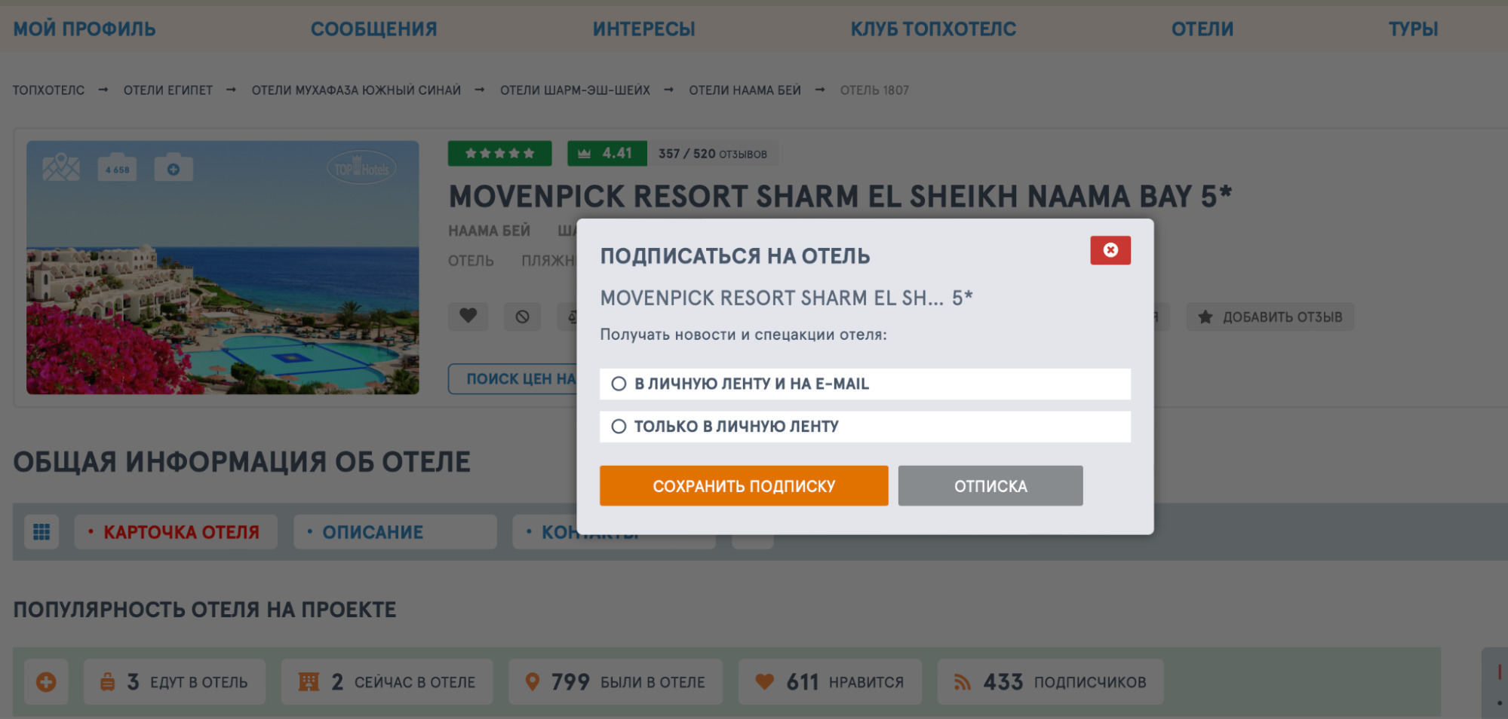
Task: Select 'Только в личную ленту' radio option
Action: pyautogui.click(x=619, y=427)
